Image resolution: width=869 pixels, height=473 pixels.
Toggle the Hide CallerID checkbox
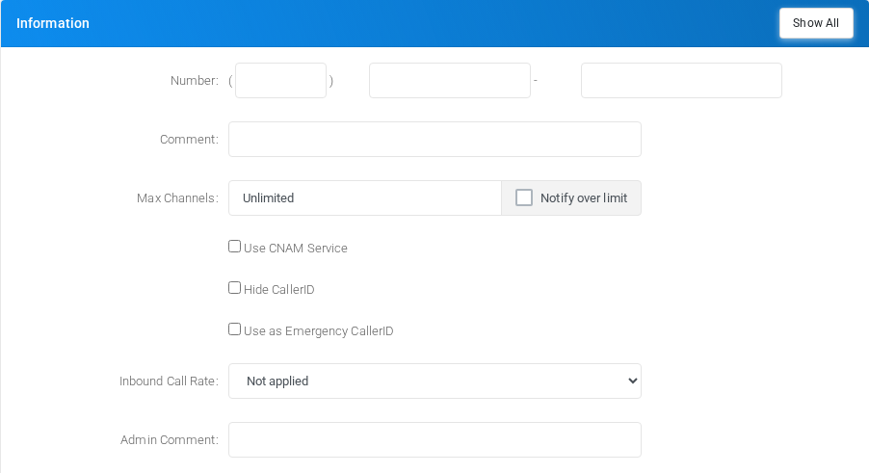[234, 288]
